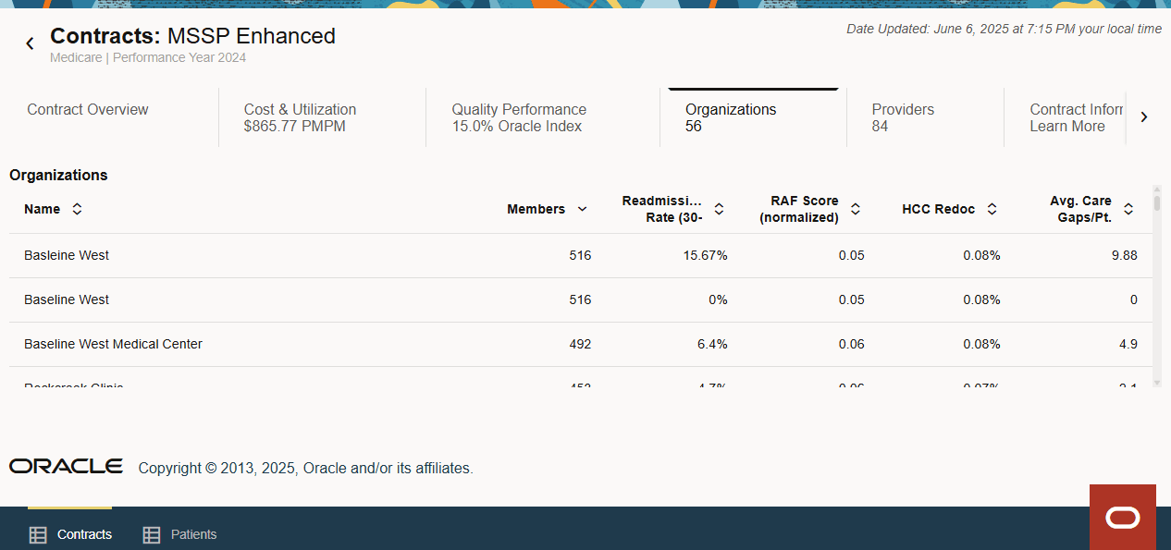This screenshot has height=550, width=1171.
Task: Select the Basleine West organization row
Action: click(x=67, y=255)
